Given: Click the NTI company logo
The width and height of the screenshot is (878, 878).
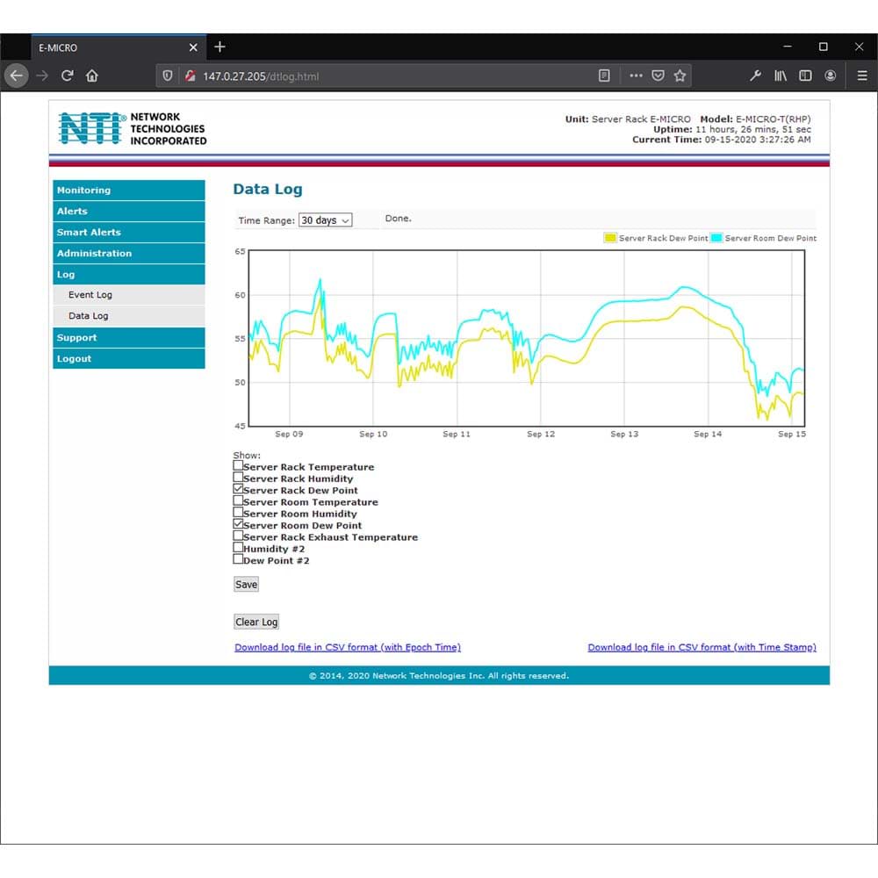Looking at the screenshot, I should [x=133, y=128].
